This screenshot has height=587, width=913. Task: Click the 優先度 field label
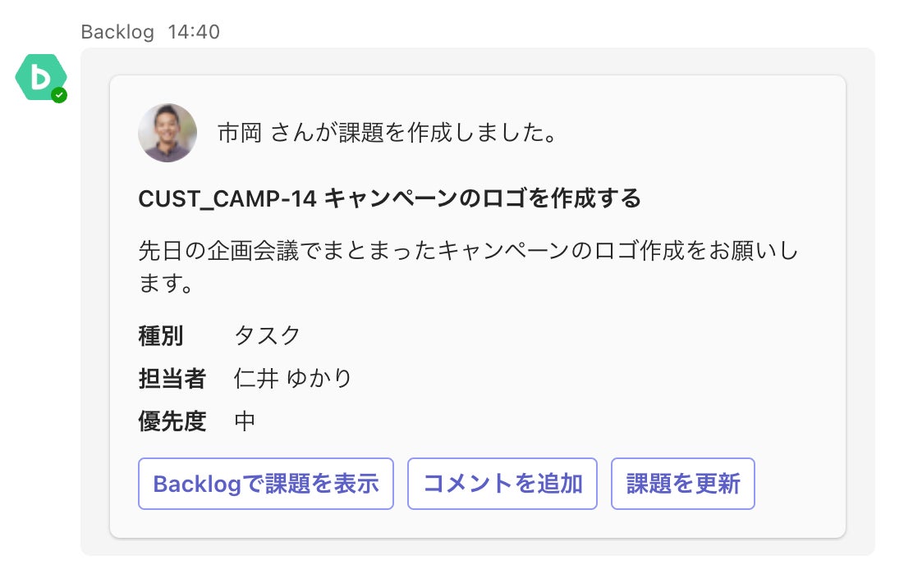tap(172, 421)
